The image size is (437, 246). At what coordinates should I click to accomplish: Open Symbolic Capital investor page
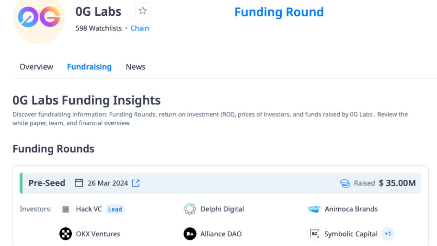coord(351,234)
